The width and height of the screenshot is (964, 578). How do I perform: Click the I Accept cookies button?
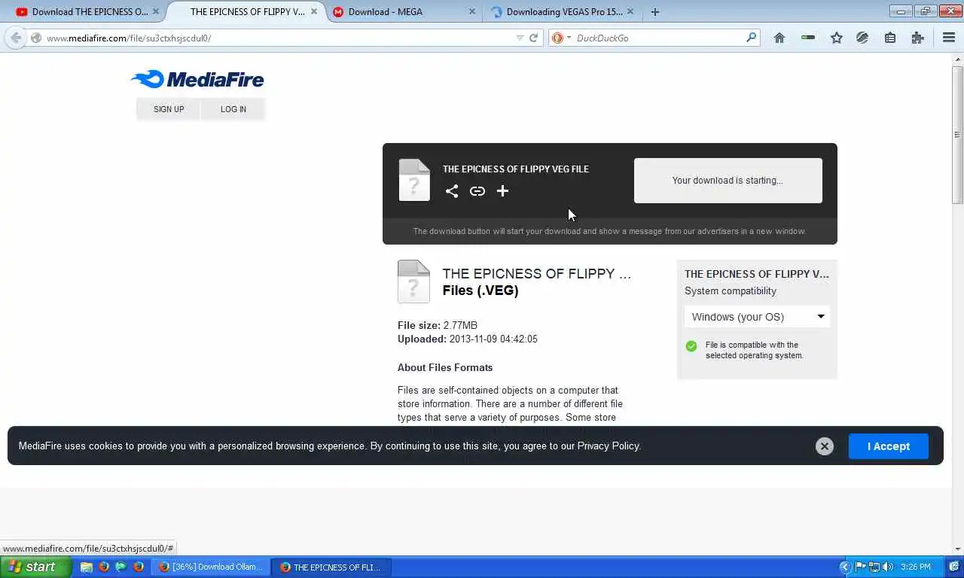pos(889,446)
